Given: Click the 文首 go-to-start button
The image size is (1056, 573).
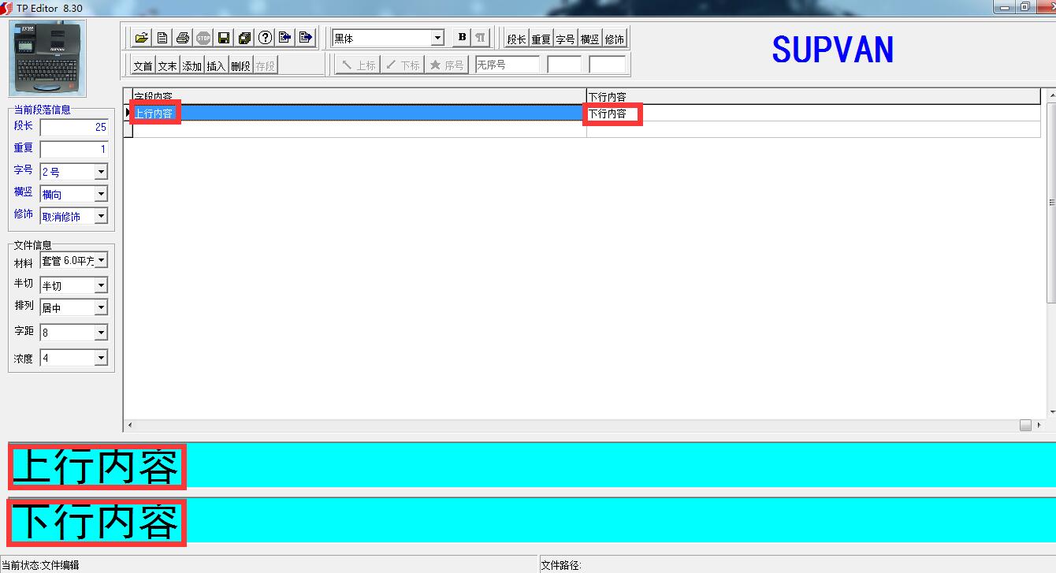Looking at the screenshot, I should click(143, 65).
